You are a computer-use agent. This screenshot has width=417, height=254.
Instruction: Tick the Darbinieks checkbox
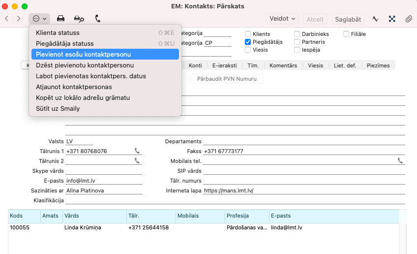[x=297, y=34]
